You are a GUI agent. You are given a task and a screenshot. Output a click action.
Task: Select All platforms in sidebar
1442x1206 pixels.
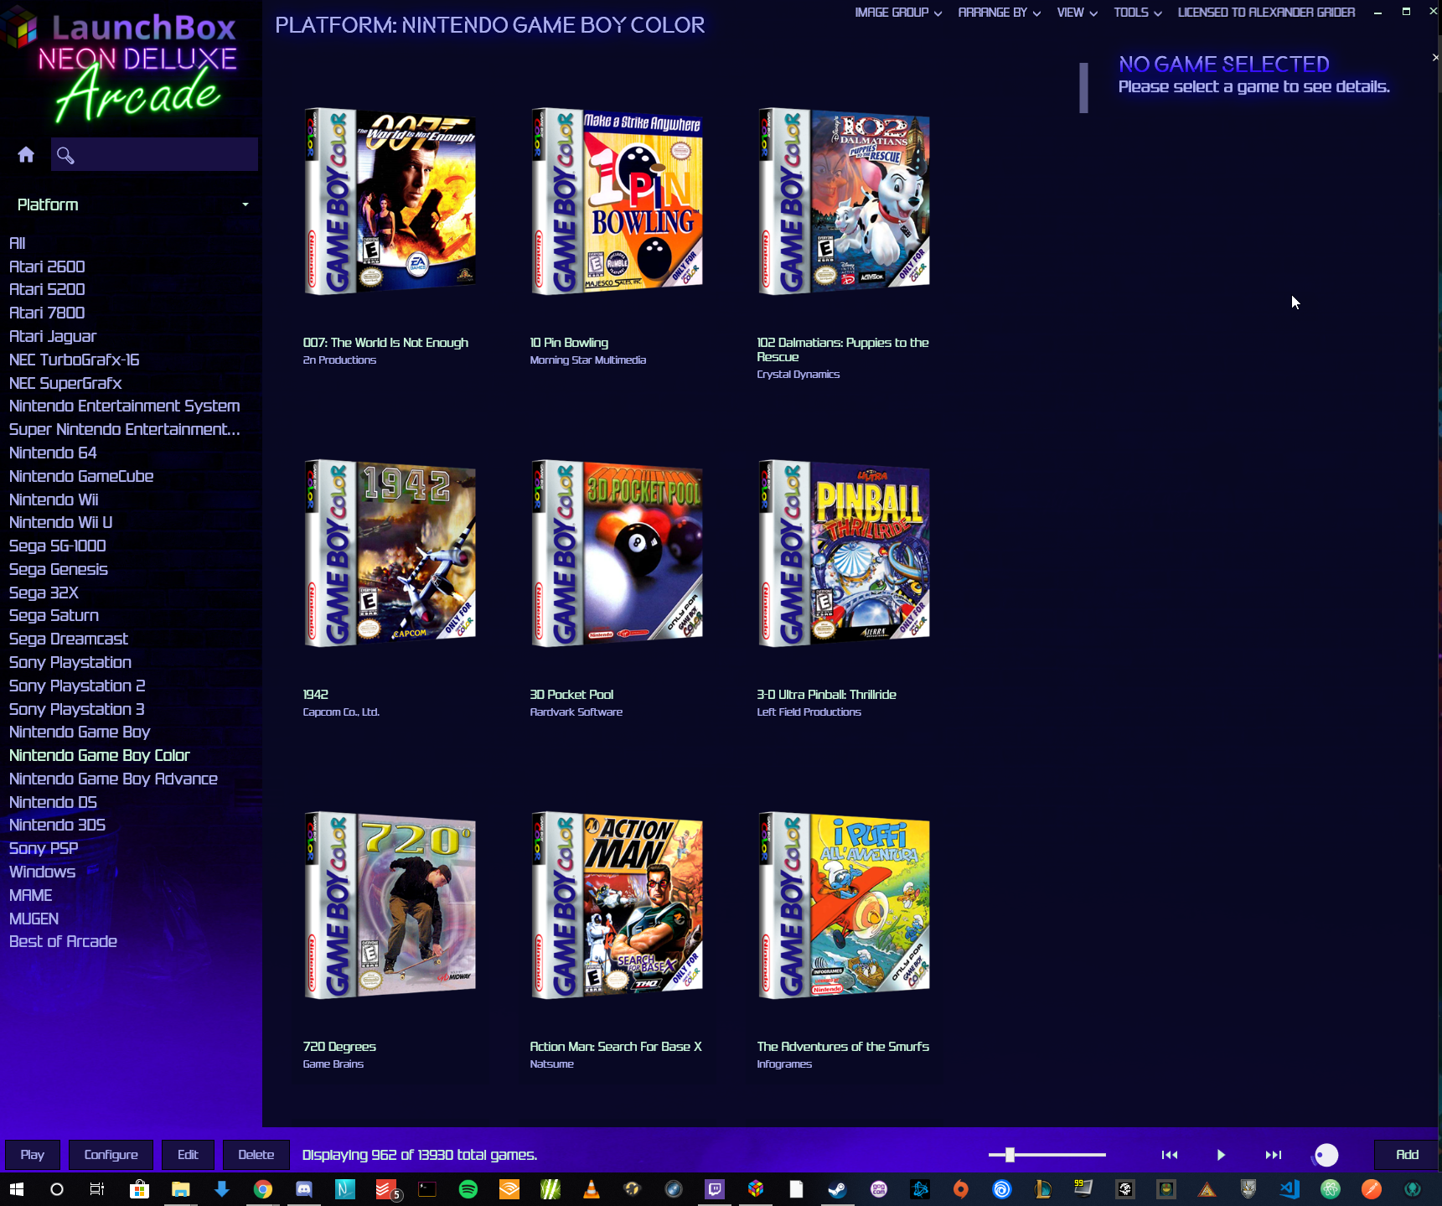point(18,243)
